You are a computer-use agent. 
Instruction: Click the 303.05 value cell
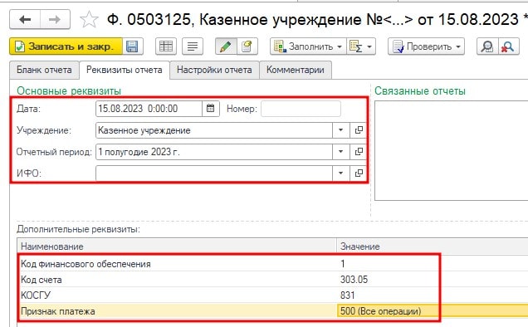pos(433,280)
